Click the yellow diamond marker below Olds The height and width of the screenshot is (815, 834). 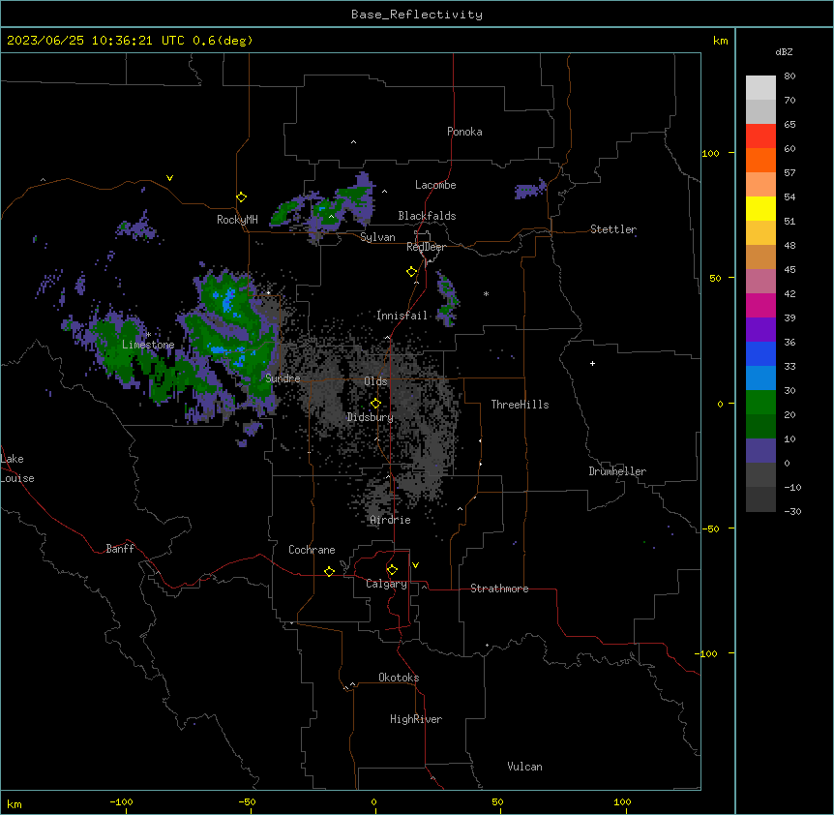pyautogui.click(x=375, y=404)
